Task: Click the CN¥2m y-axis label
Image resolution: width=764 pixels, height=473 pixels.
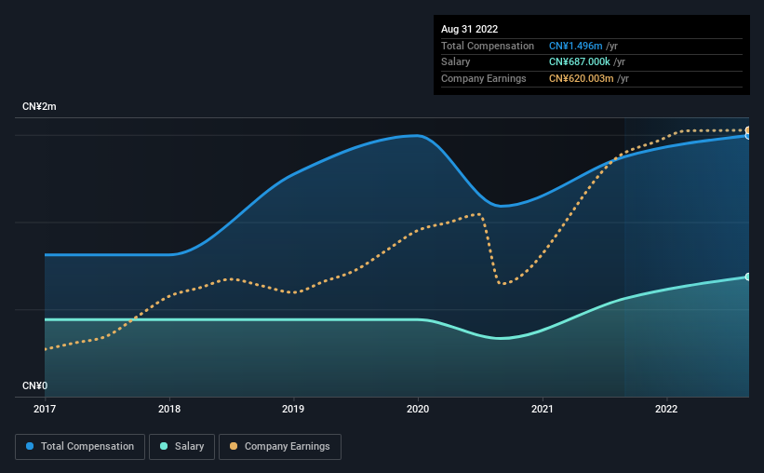Action: coord(39,106)
